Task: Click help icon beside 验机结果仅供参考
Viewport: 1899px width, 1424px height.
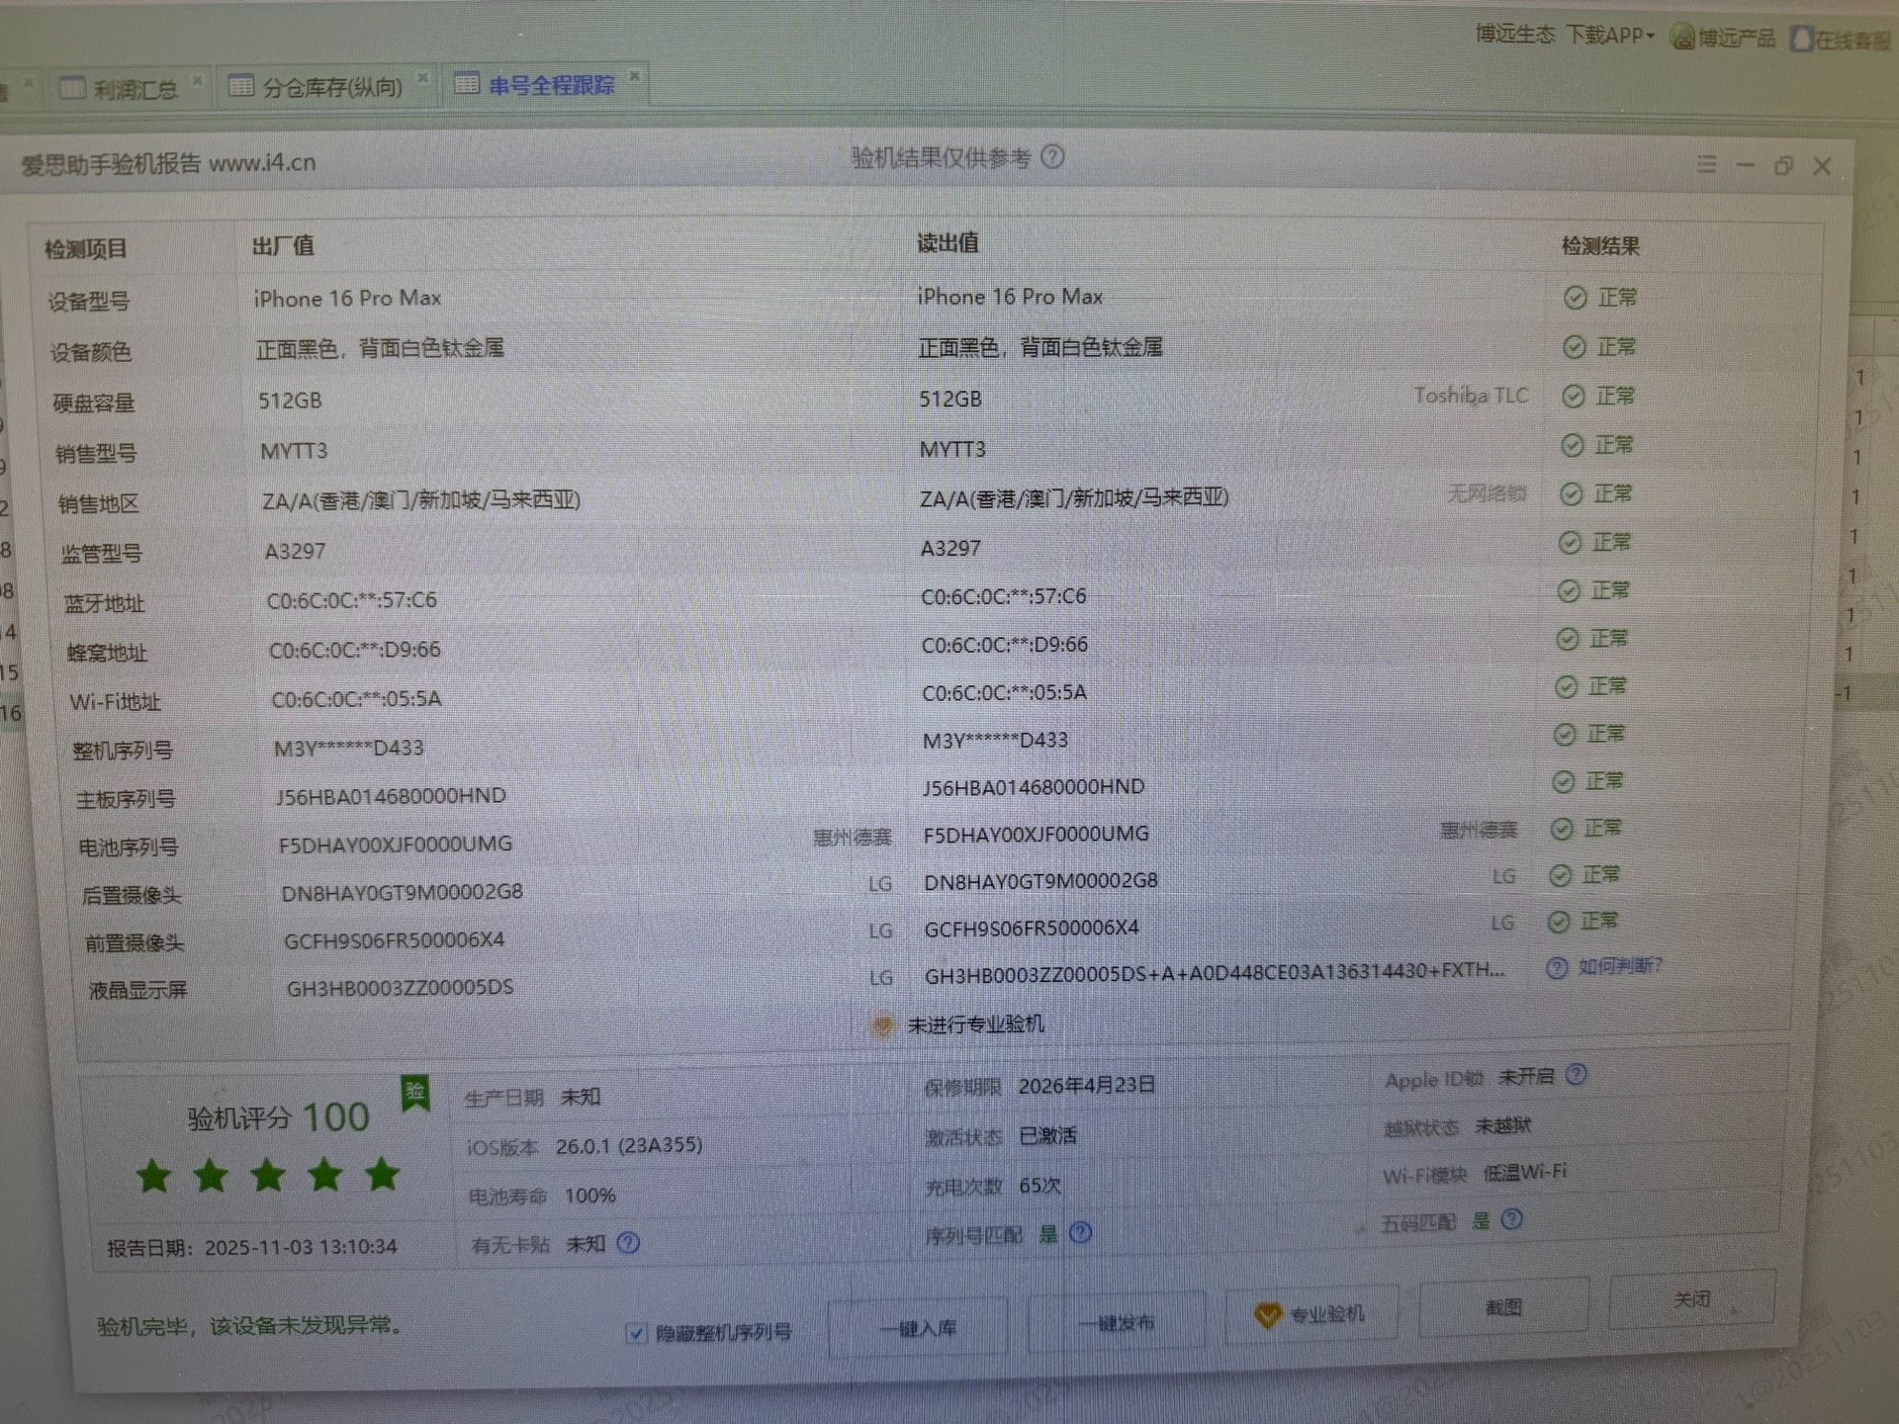Action: pos(1053,156)
